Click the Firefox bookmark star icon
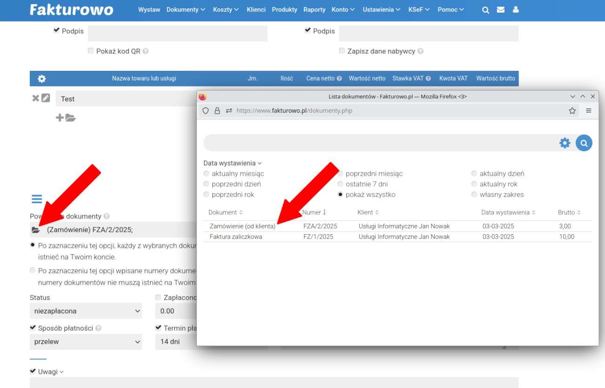605x388 pixels. point(572,111)
